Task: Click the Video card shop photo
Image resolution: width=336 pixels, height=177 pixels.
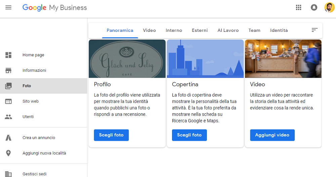Action: coord(283,59)
